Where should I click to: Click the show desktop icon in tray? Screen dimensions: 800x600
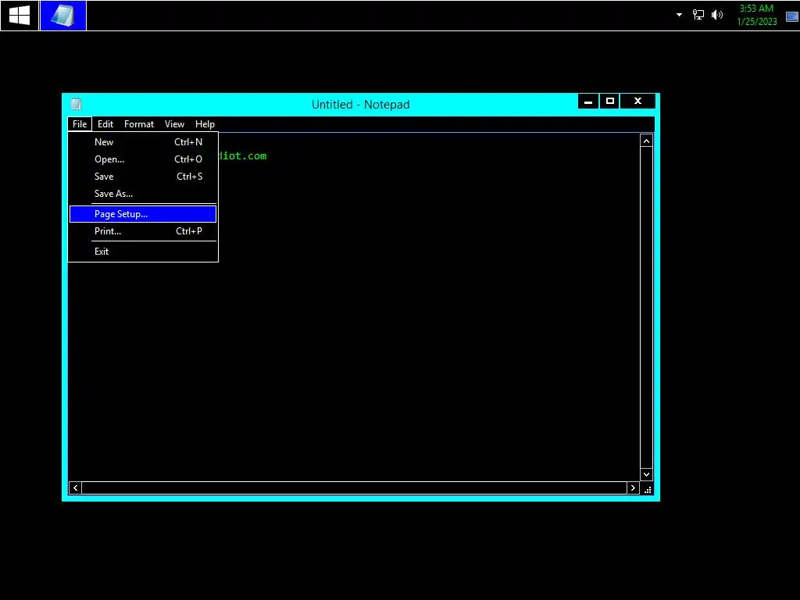tap(792, 16)
